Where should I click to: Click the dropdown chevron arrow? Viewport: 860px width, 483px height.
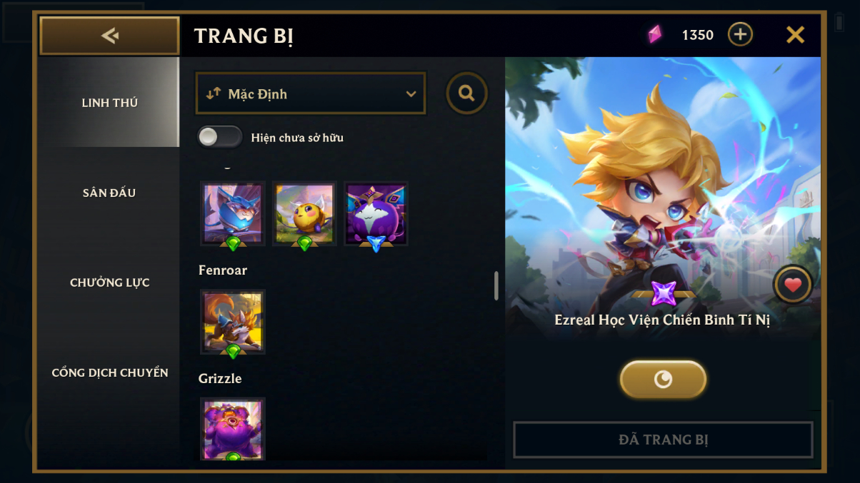(x=411, y=94)
